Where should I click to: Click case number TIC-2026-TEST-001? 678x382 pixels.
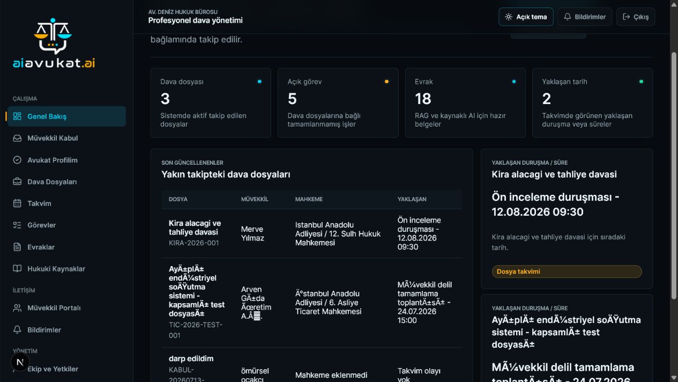pos(196,330)
